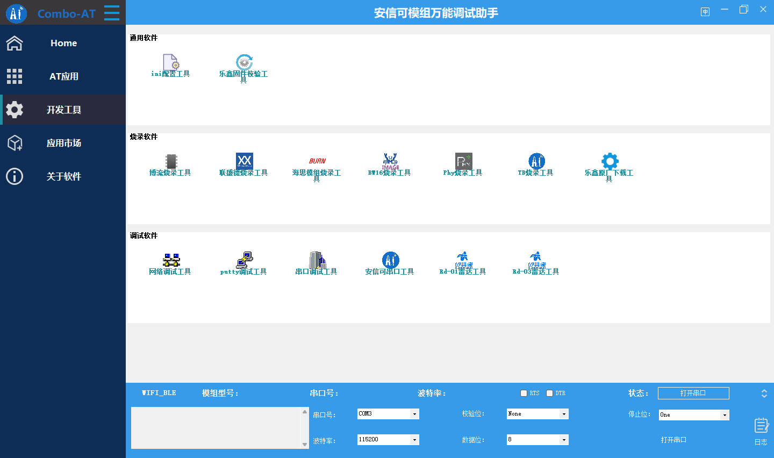
Task: Click the hamburger menu icon beside Combo-AT
Action: [112, 13]
